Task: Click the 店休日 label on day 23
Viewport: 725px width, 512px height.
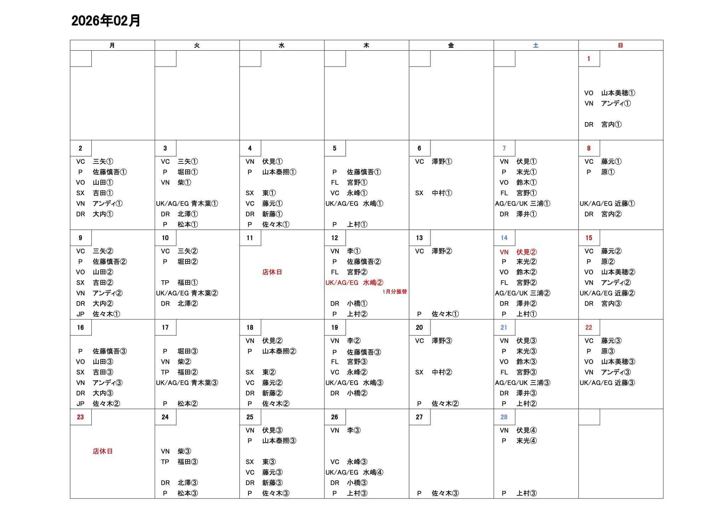Action: 103,451
